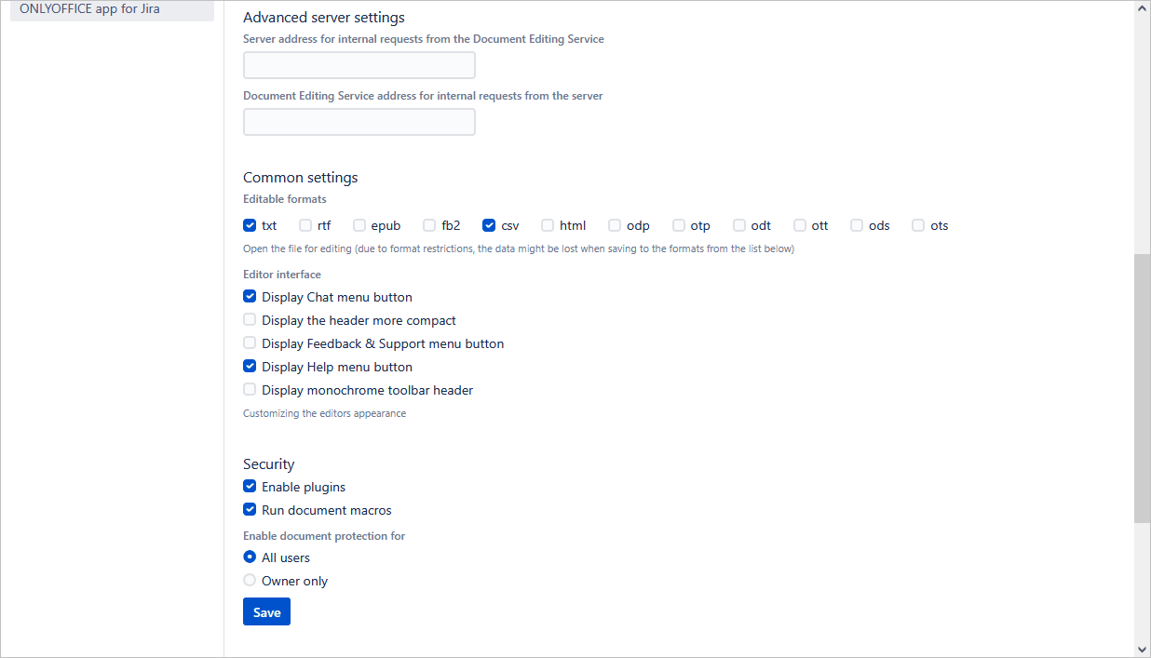The image size is (1151, 658).
Task: Select All users for document protection
Action: (250, 557)
